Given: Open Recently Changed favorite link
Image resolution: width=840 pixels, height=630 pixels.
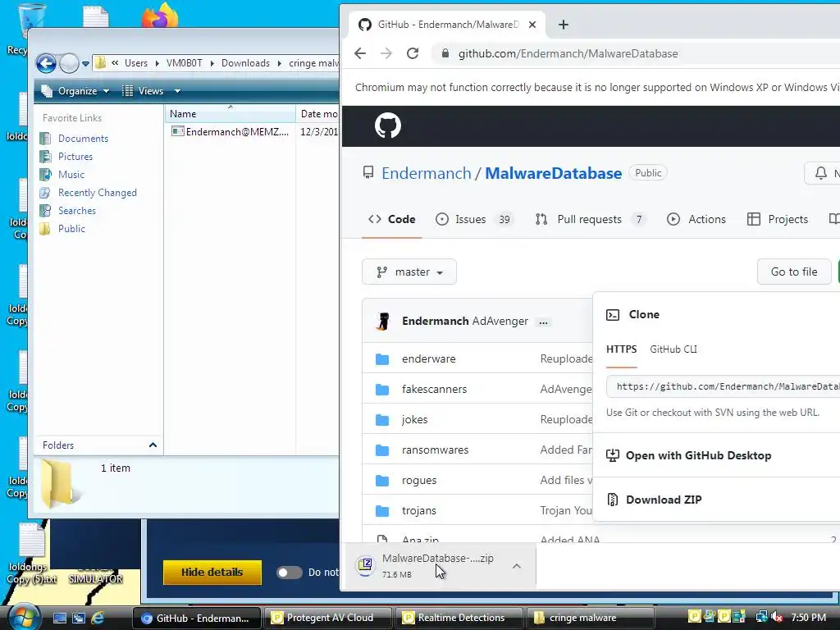Looking at the screenshot, I should pyautogui.click(x=97, y=193).
